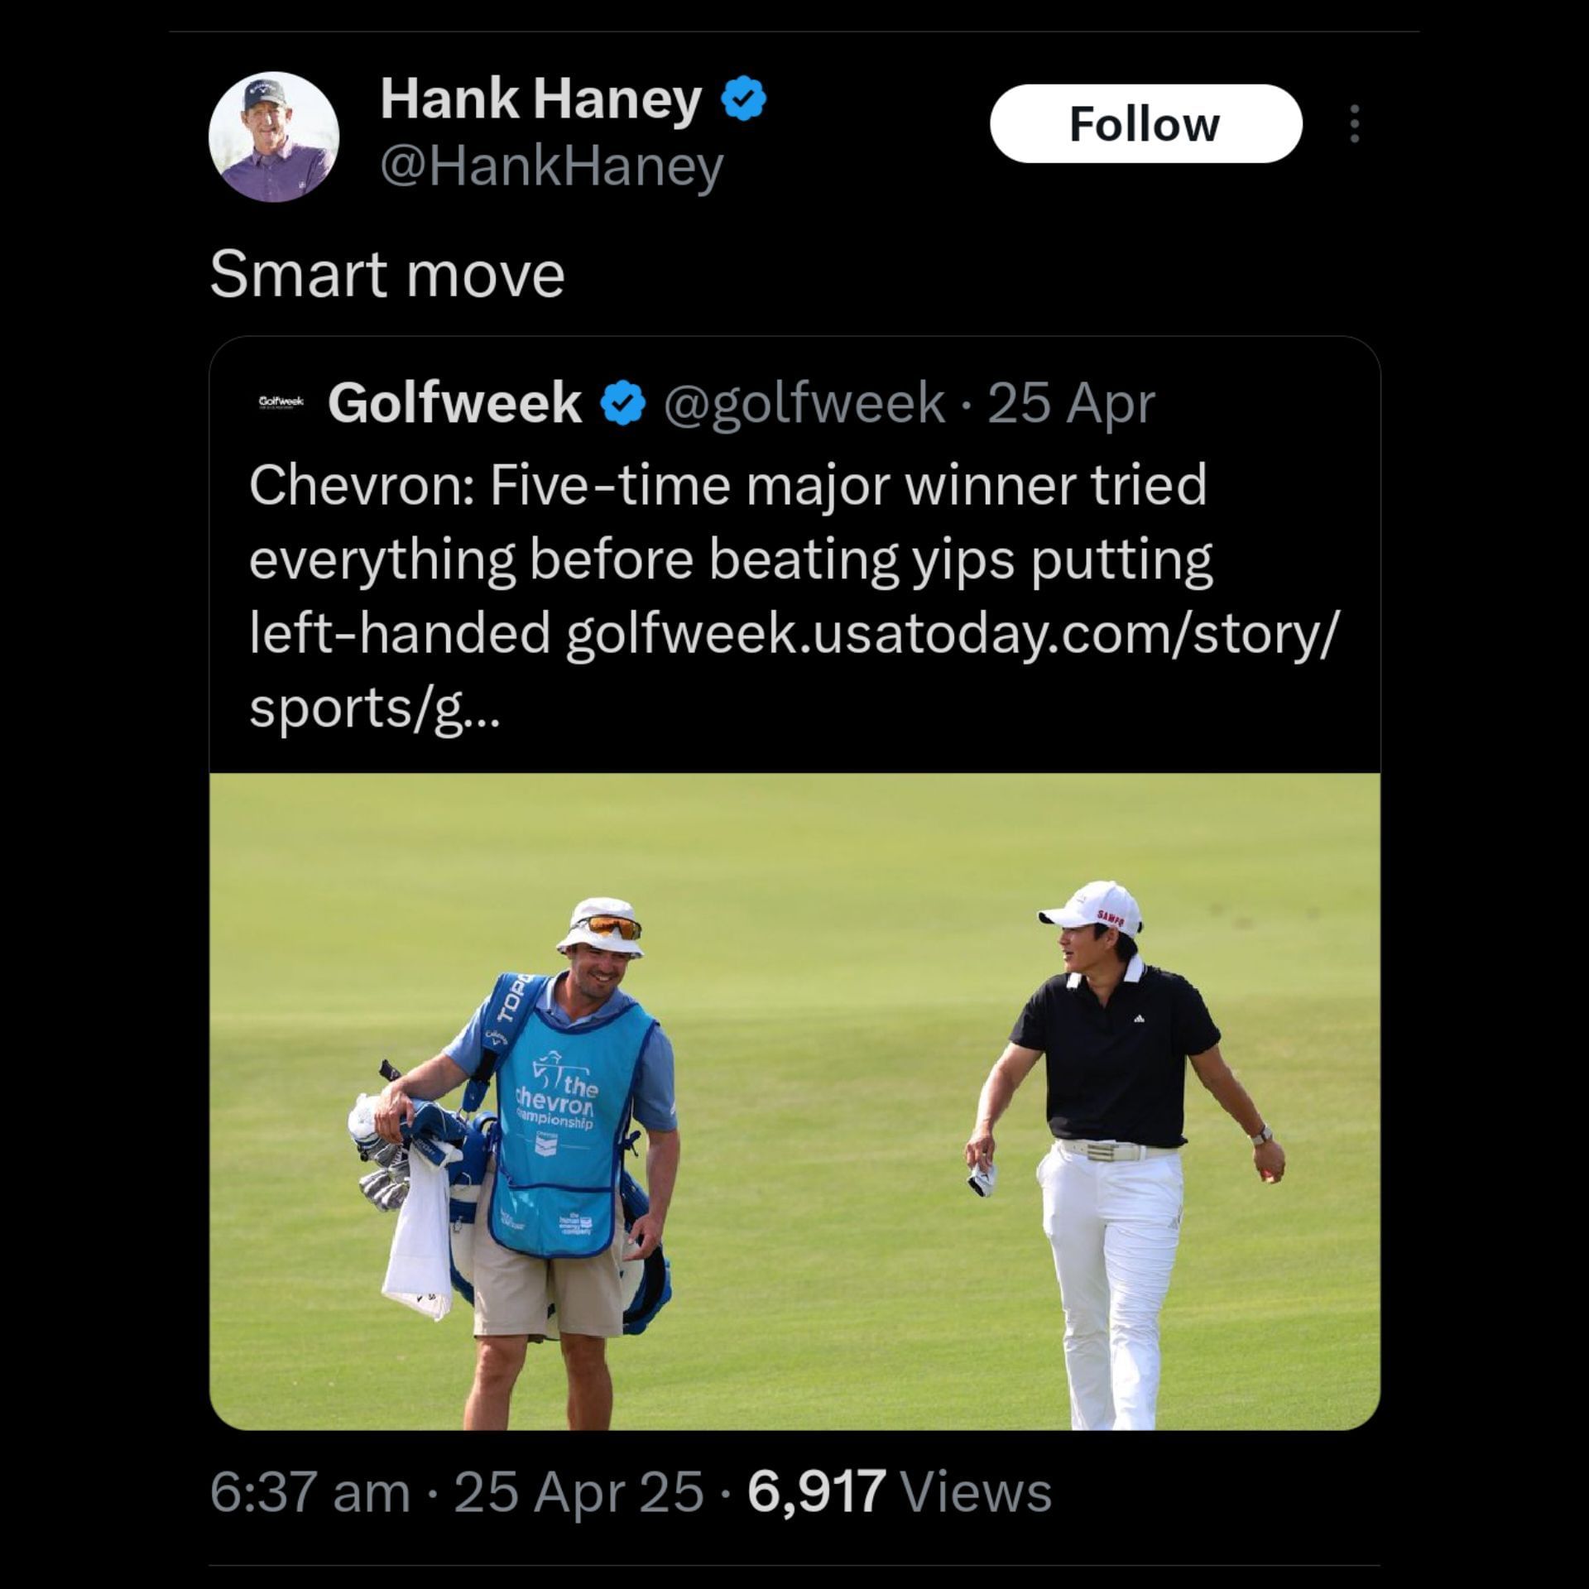
Task: Click Hank Haney's blue verified badge
Action: tap(743, 98)
